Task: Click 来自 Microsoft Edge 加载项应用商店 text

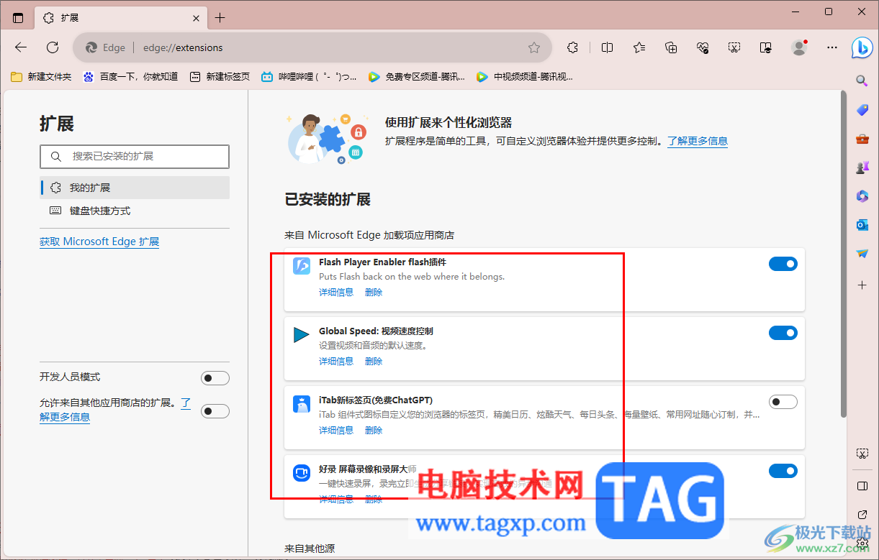Action: click(x=369, y=235)
